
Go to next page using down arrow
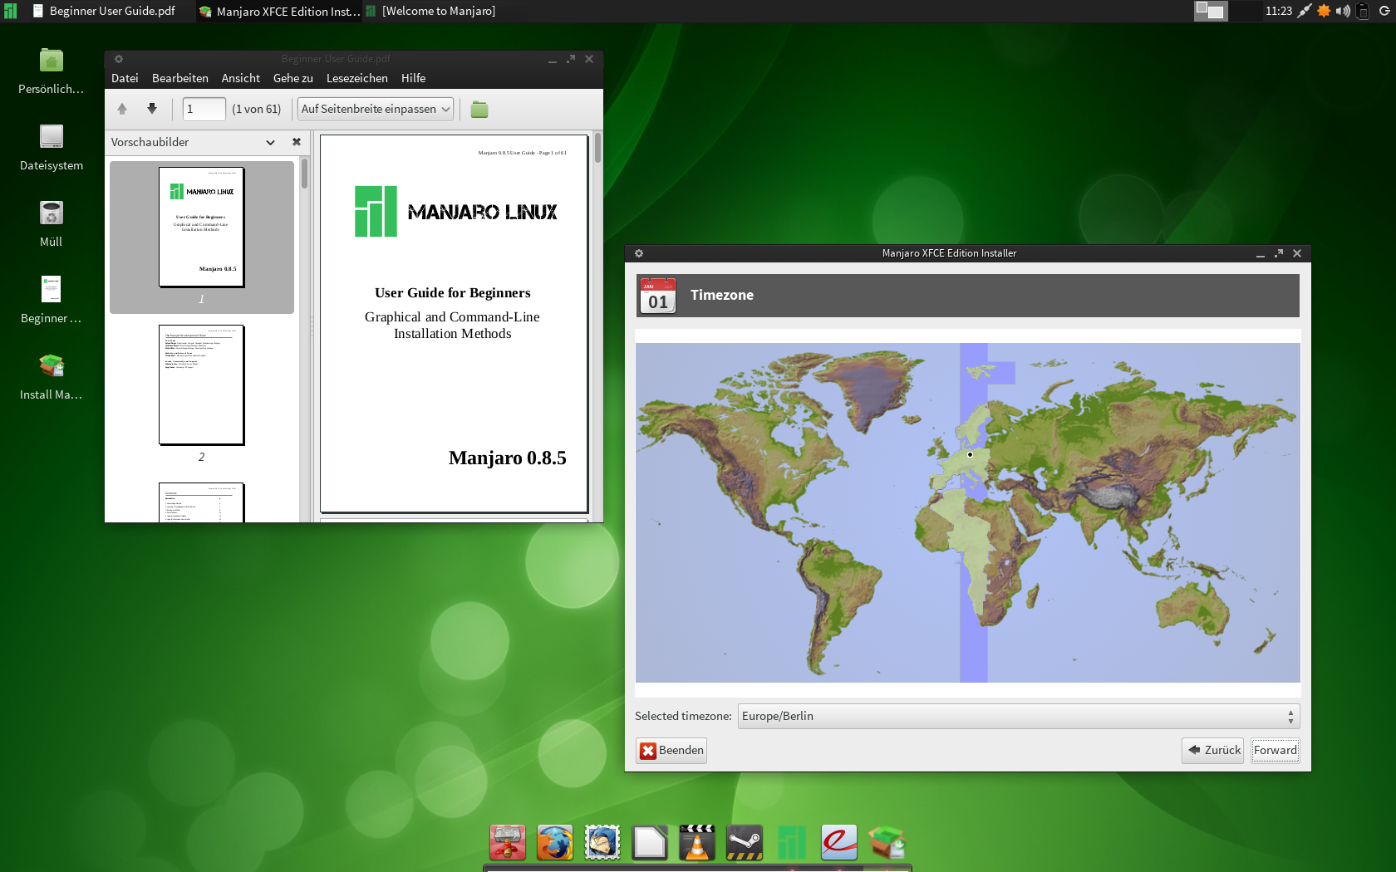click(x=152, y=109)
